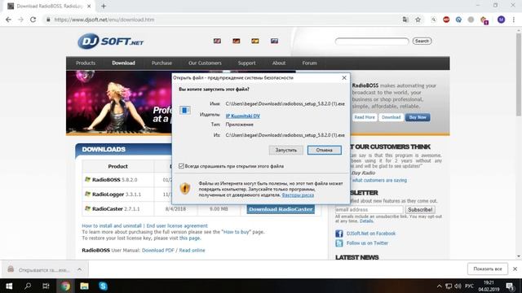Image resolution: width=522 pixels, height=293 pixels.
Task: Click the Download button in RadioBOSS banner
Action: 391,117
